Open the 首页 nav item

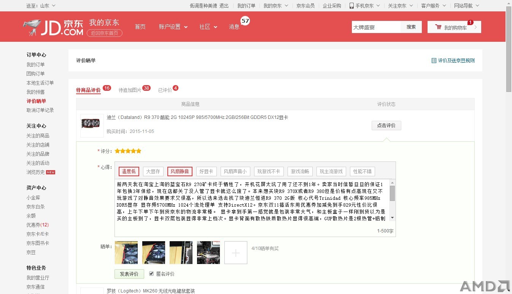coord(140,27)
